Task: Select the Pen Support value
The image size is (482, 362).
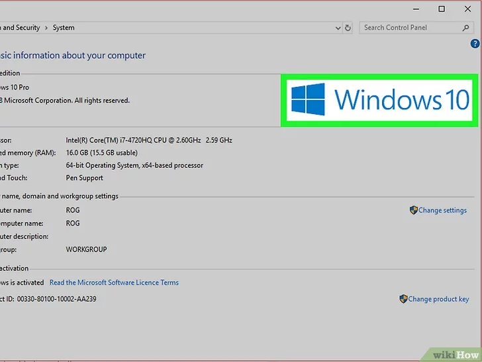Action: pos(85,178)
